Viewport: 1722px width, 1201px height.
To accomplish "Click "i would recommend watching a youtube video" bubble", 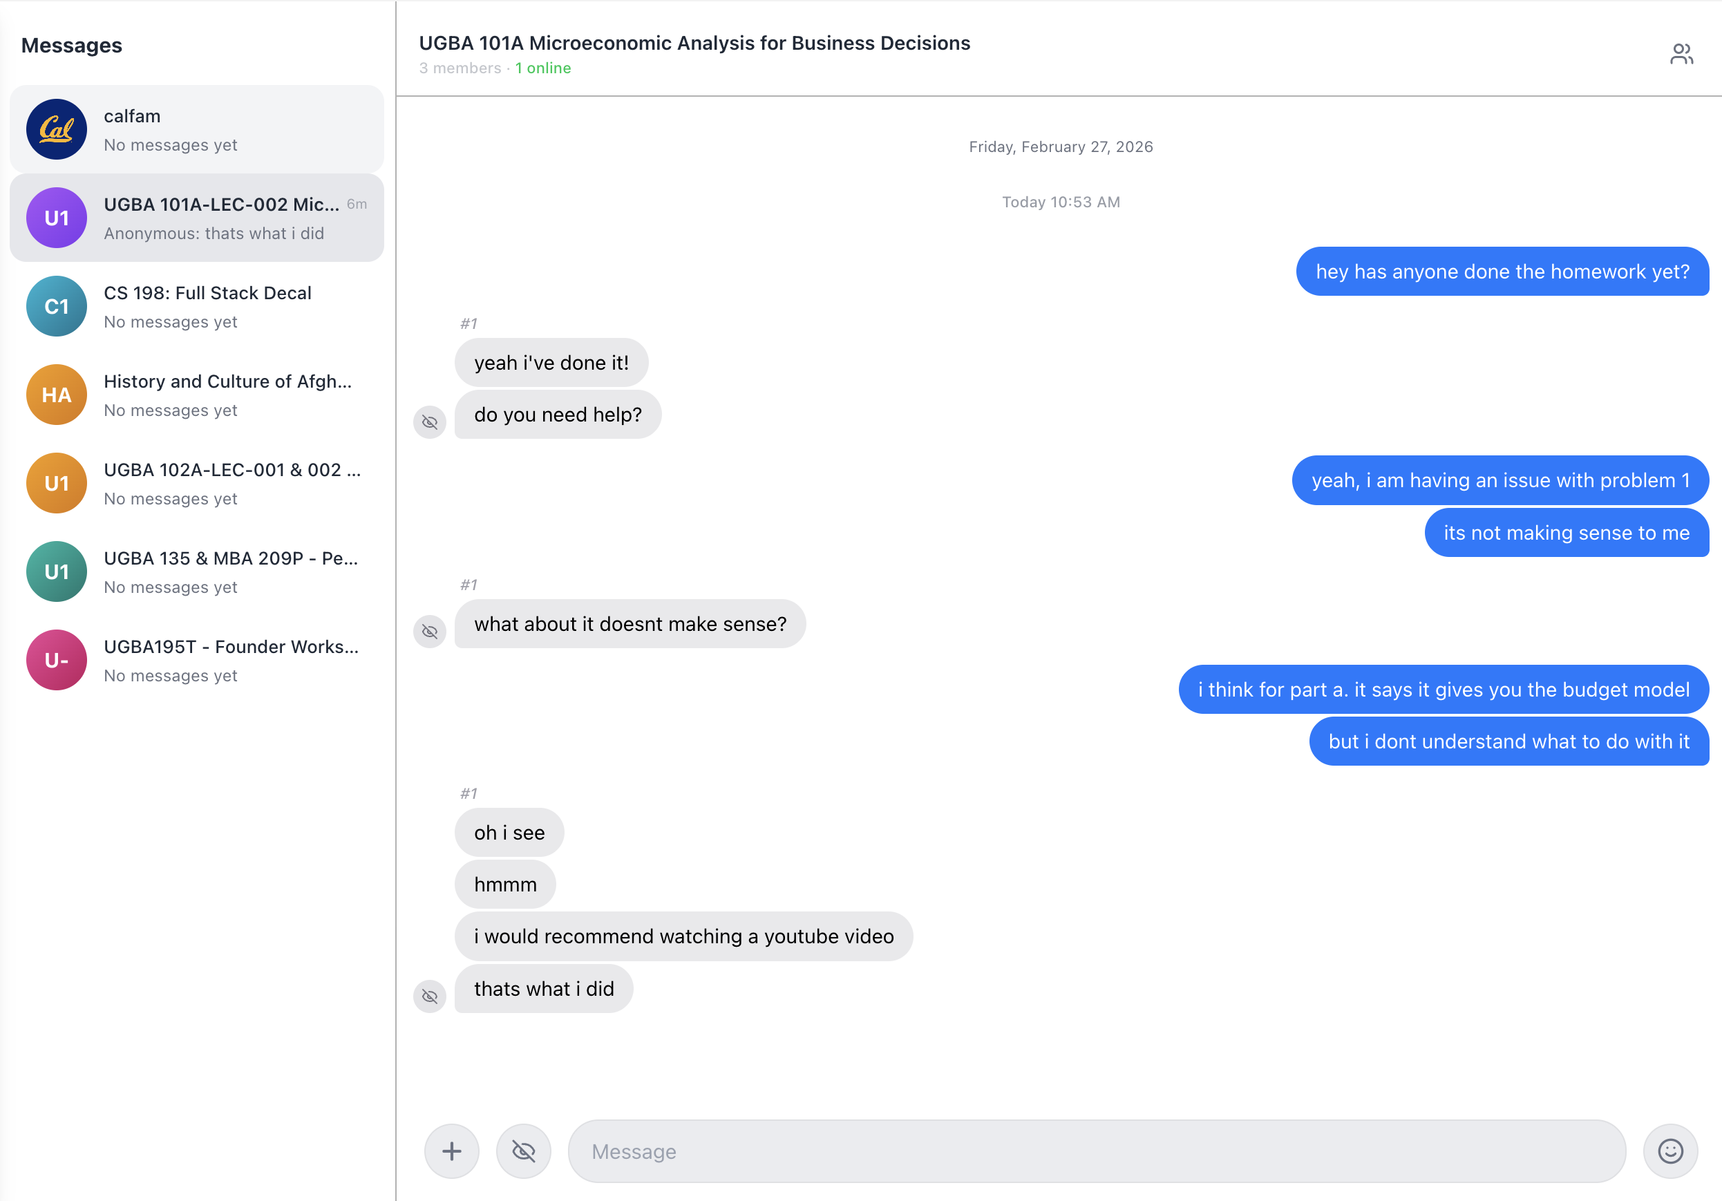I will [x=683, y=936].
